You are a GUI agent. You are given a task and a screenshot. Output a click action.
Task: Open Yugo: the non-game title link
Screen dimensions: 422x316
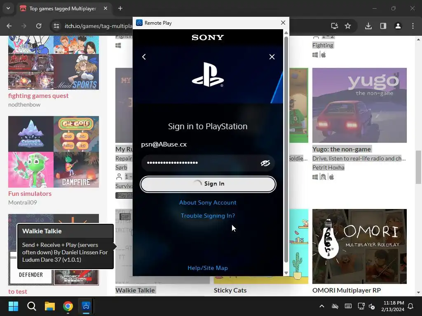pos(342,149)
